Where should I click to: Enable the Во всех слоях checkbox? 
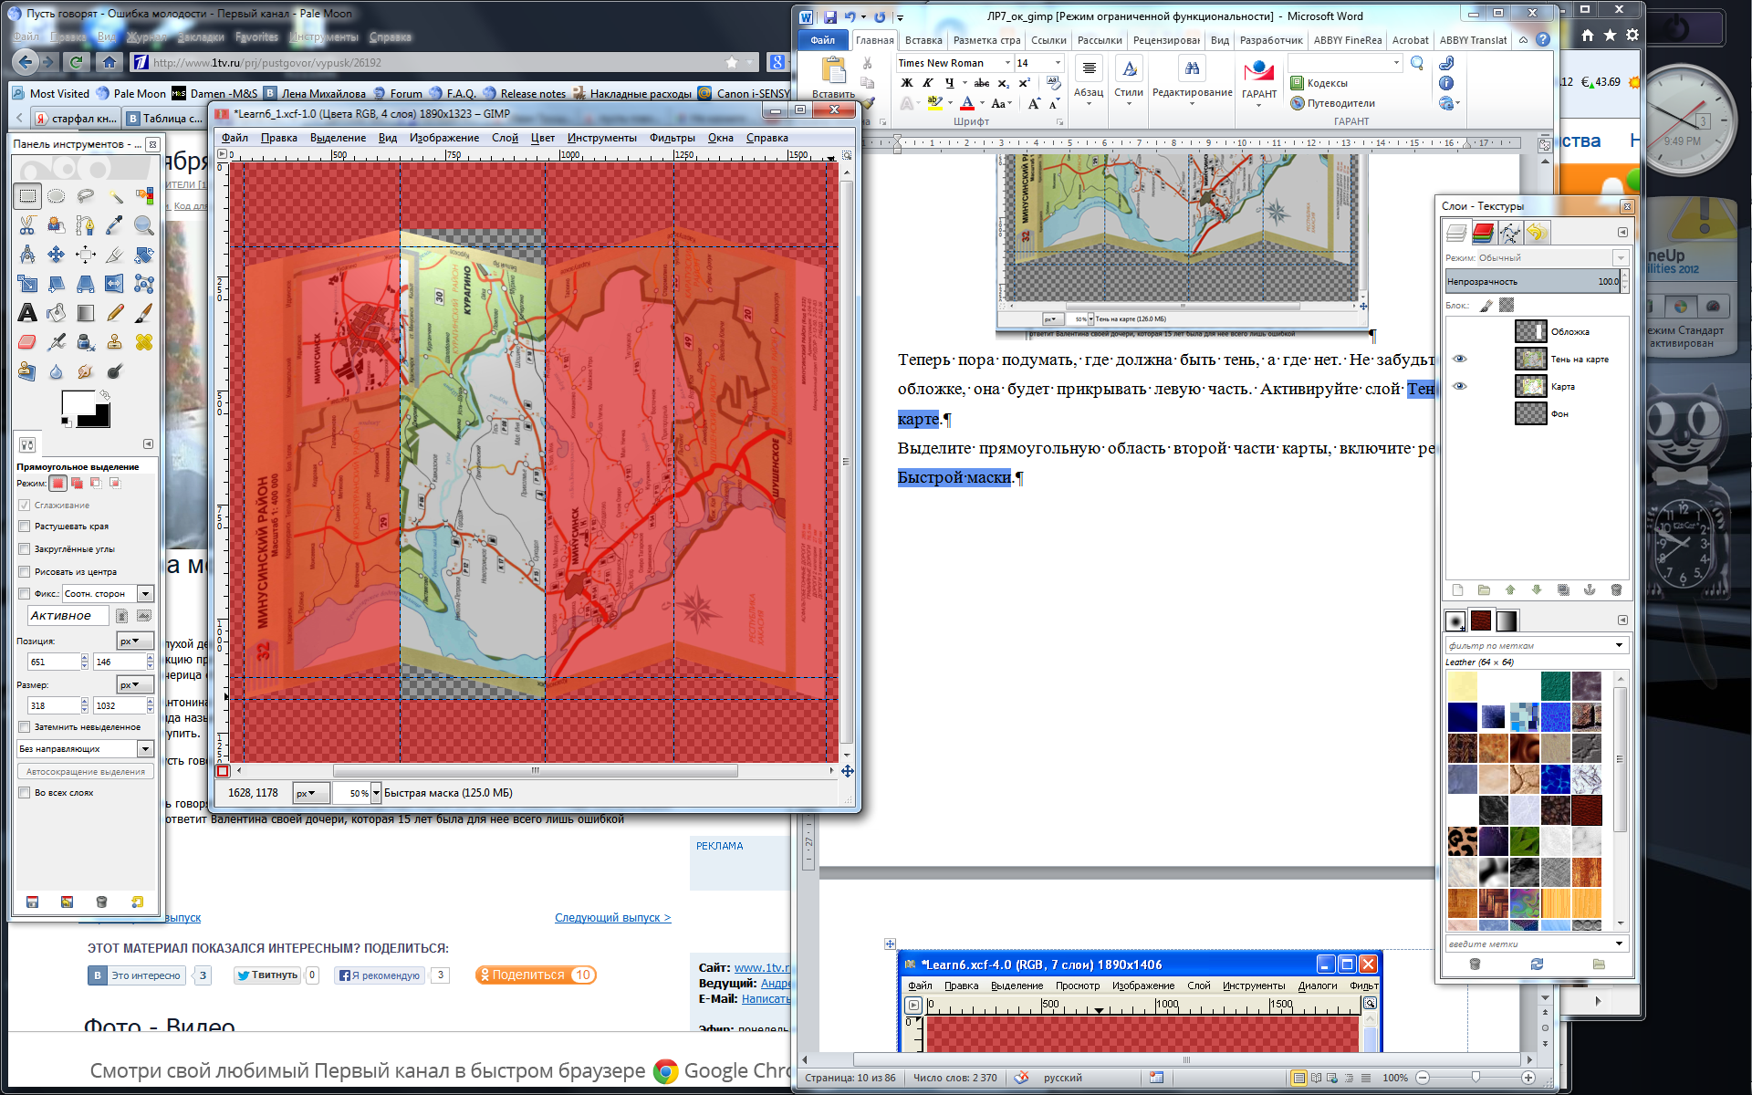click(25, 793)
